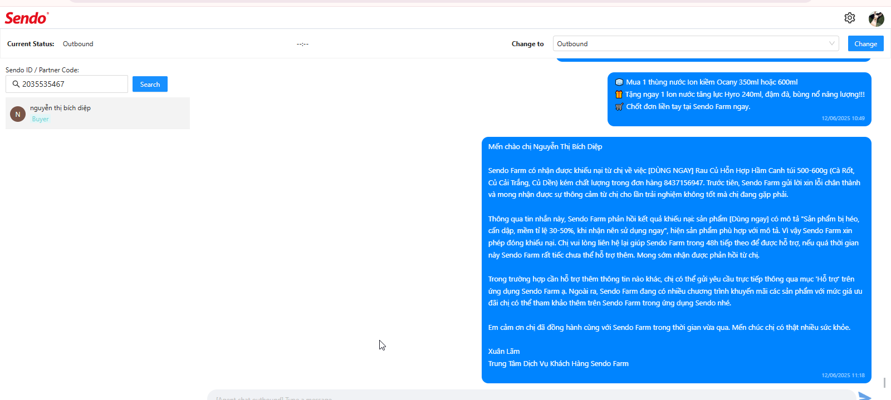
Task: Click the search magnifier icon in ID field
Action: pyautogui.click(x=16, y=84)
